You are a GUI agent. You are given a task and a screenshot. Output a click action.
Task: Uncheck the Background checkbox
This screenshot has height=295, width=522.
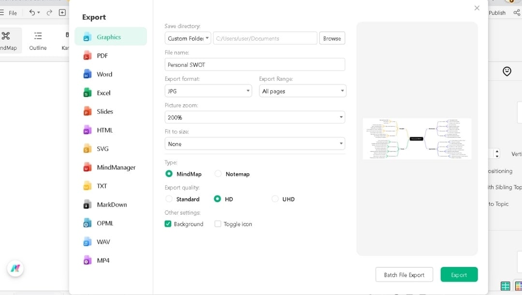click(x=168, y=224)
